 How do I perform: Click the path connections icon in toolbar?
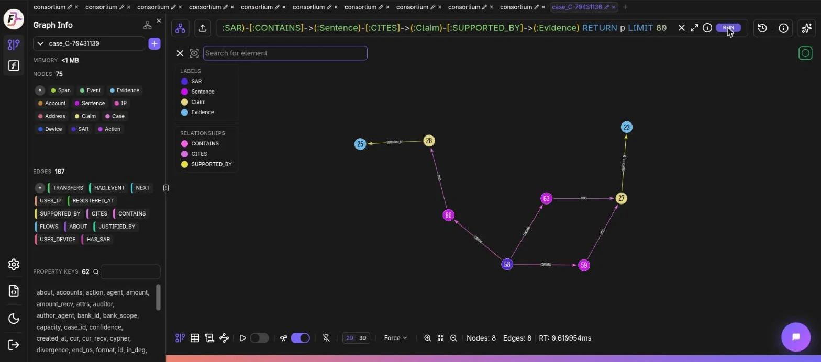[224, 338]
